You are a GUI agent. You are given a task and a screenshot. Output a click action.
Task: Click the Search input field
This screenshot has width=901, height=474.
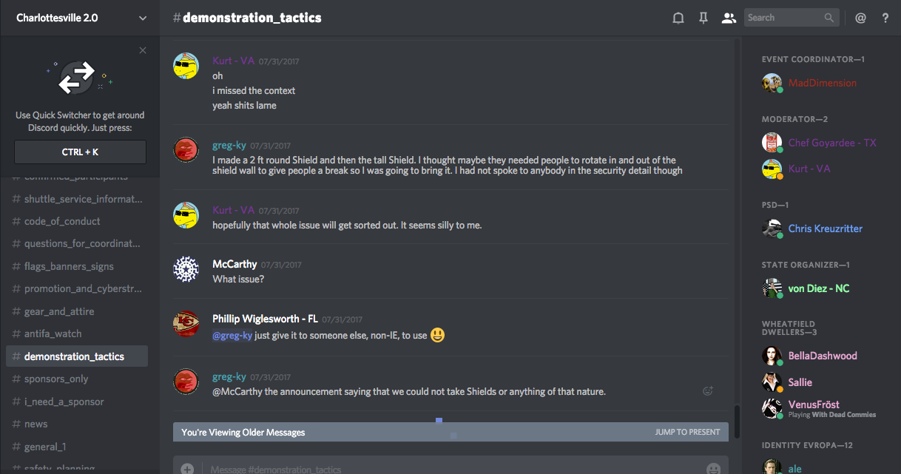click(x=783, y=18)
